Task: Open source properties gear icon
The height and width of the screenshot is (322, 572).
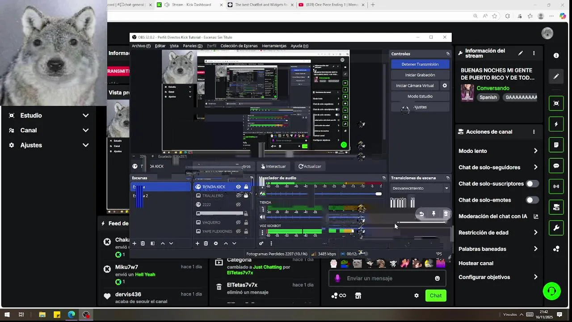Action: [x=216, y=243]
